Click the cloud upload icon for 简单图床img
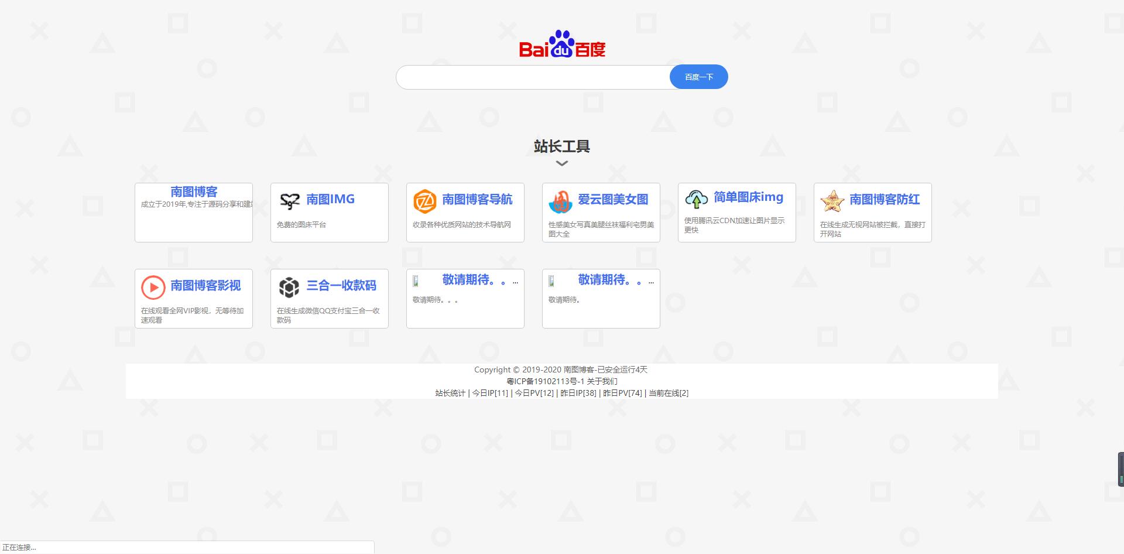 click(696, 199)
